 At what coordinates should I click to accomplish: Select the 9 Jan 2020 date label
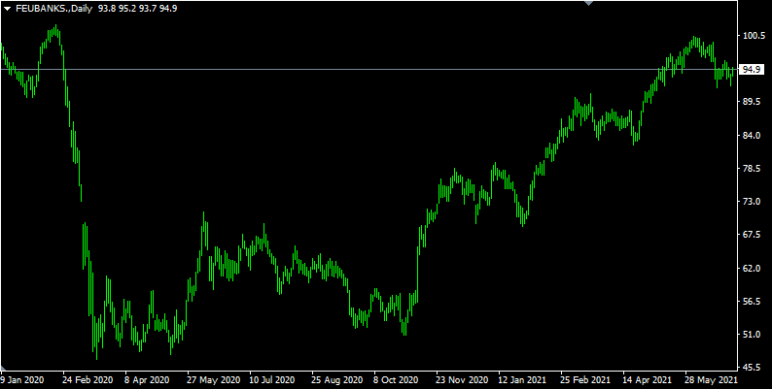point(21,380)
